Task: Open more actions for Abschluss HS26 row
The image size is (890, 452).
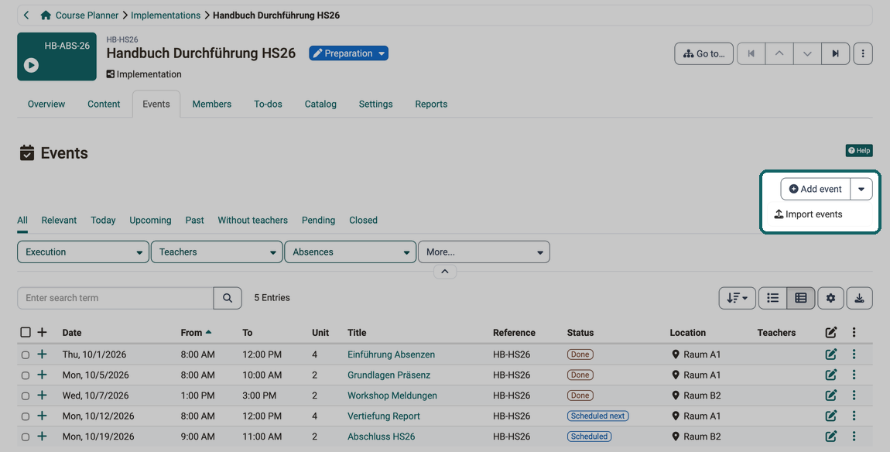Action: tap(854, 437)
